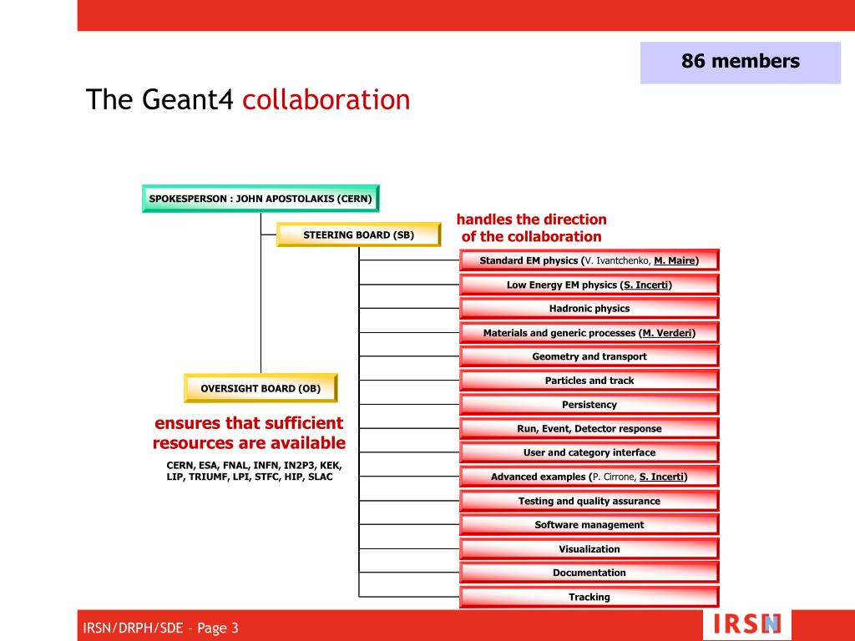Click the IRSN logo
This screenshot has width=855, height=641.
(747, 624)
